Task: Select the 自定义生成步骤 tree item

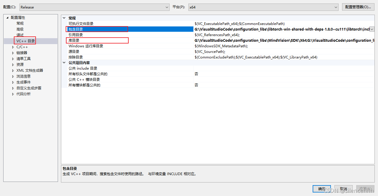Action: pyautogui.click(x=29, y=88)
